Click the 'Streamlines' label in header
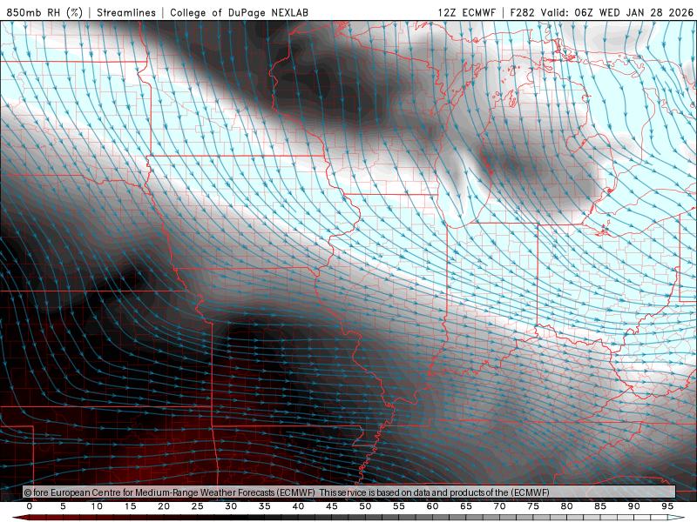697x522 pixels. pos(126,12)
